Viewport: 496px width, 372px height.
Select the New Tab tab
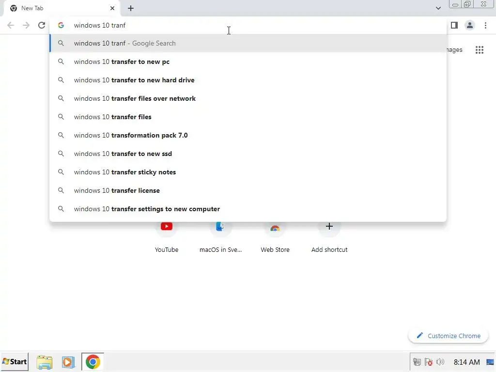[62, 8]
